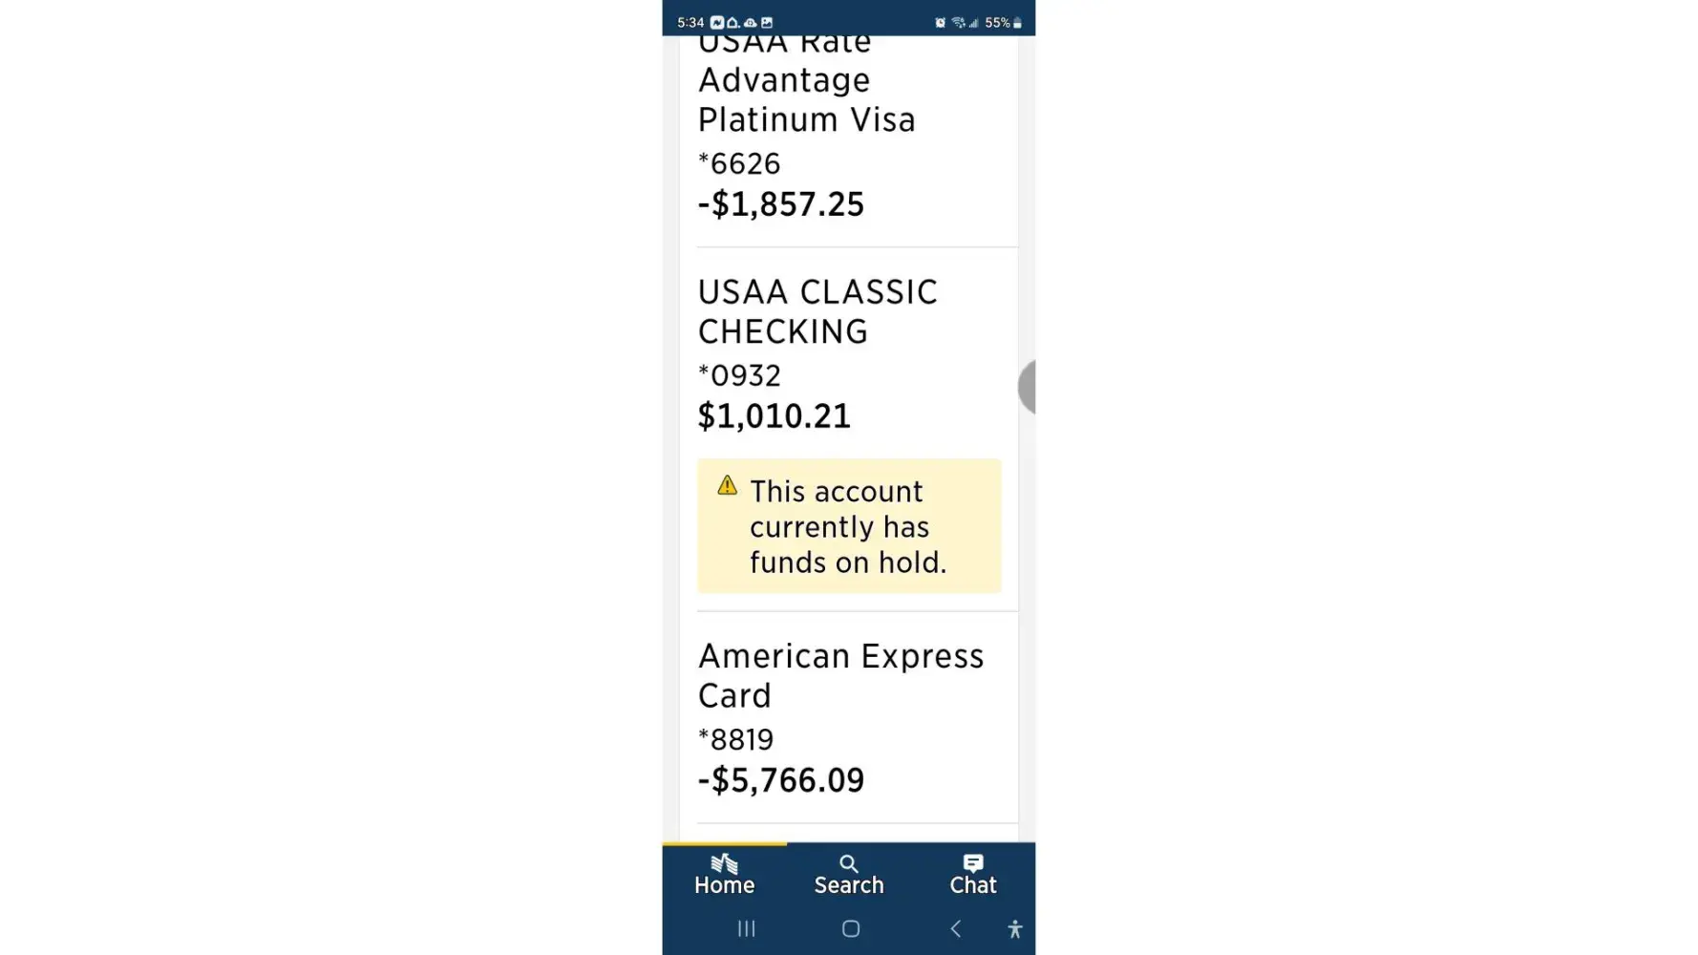Tap the -$5,766.09 American Express balance

pyautogui.click(x=780, y=780)
